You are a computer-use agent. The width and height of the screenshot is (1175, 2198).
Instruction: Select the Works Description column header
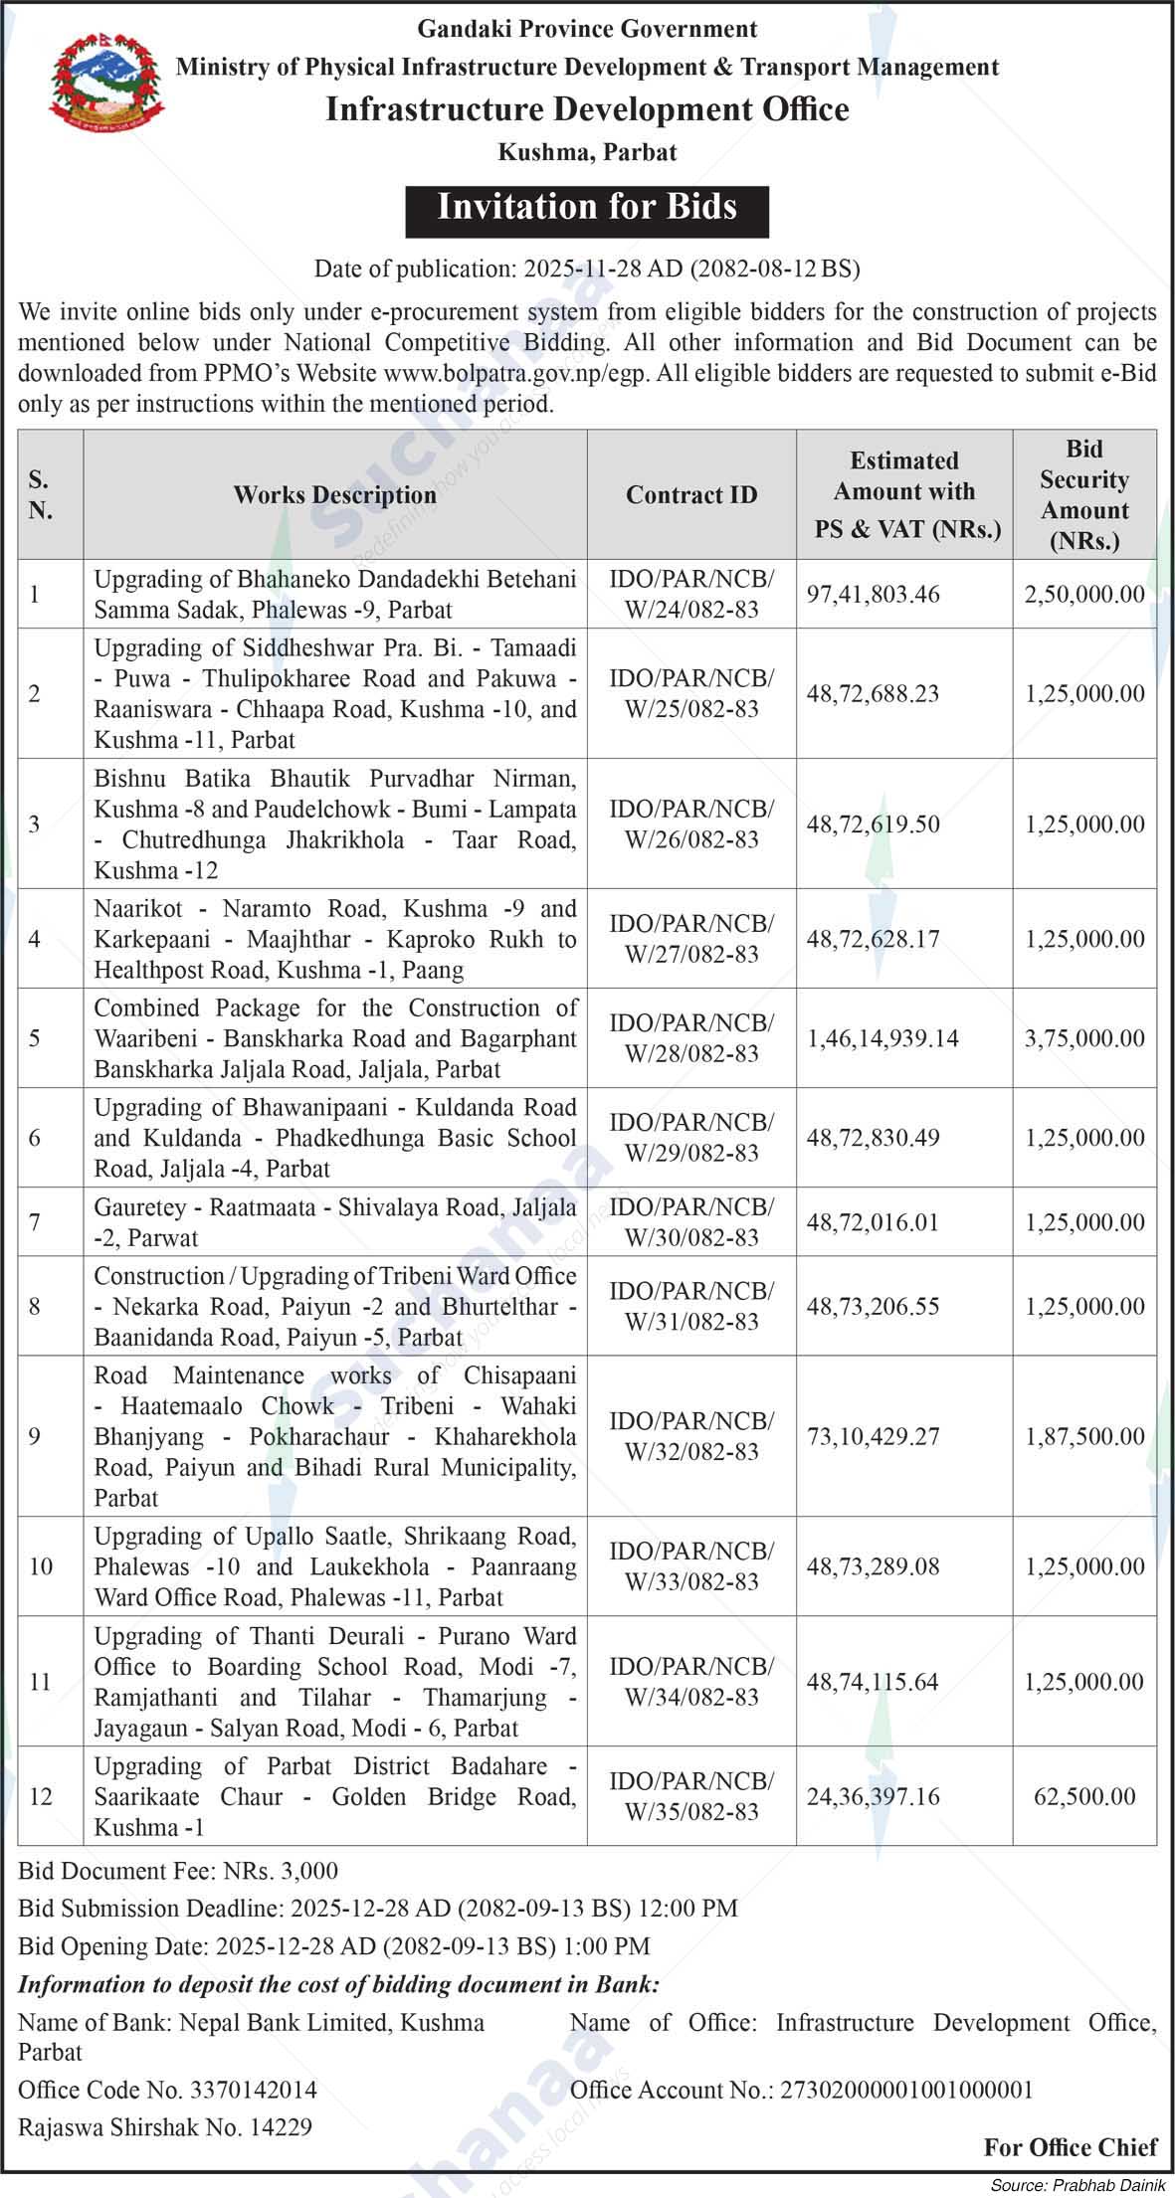[x=334, y=495]
